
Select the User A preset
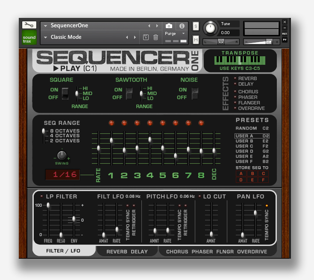[252, 136]
